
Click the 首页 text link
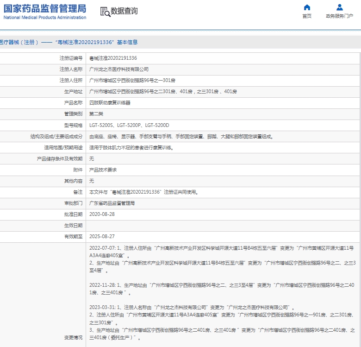[307, 16]
